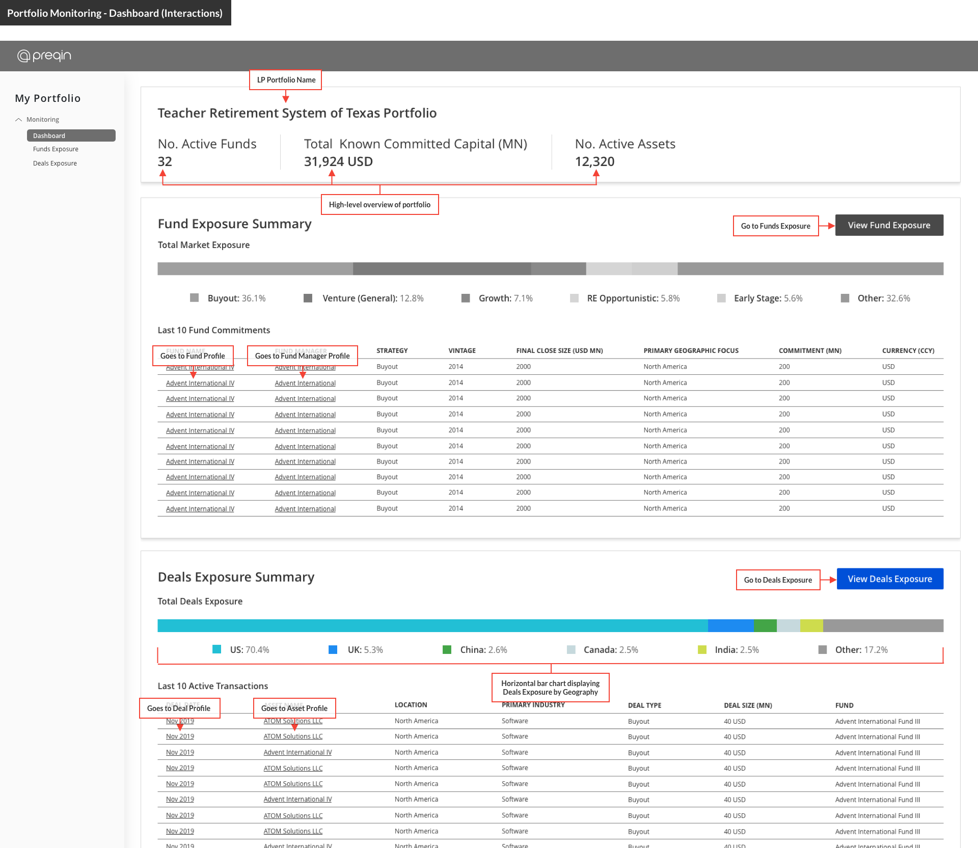
Task: Click the Monitoring label in the sidebar
Action: coord(43,120)
